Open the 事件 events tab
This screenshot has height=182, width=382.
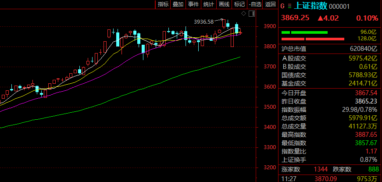193,4
